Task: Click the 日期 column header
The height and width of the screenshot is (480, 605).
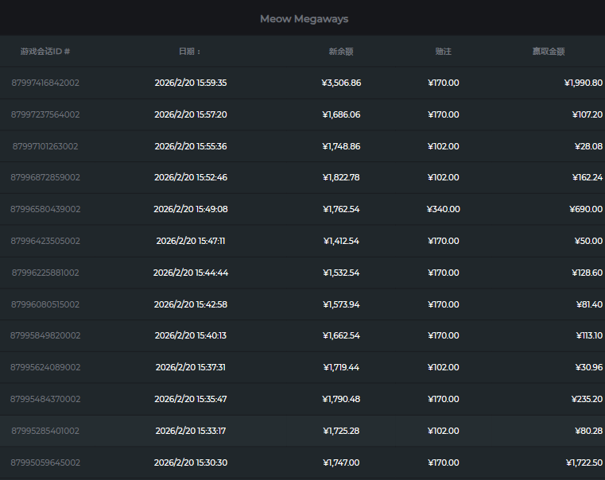Action: [190, 52]
